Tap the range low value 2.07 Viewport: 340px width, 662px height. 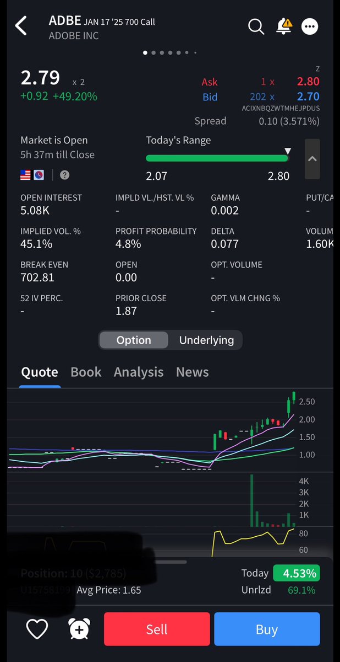click(x=156, y=176)
